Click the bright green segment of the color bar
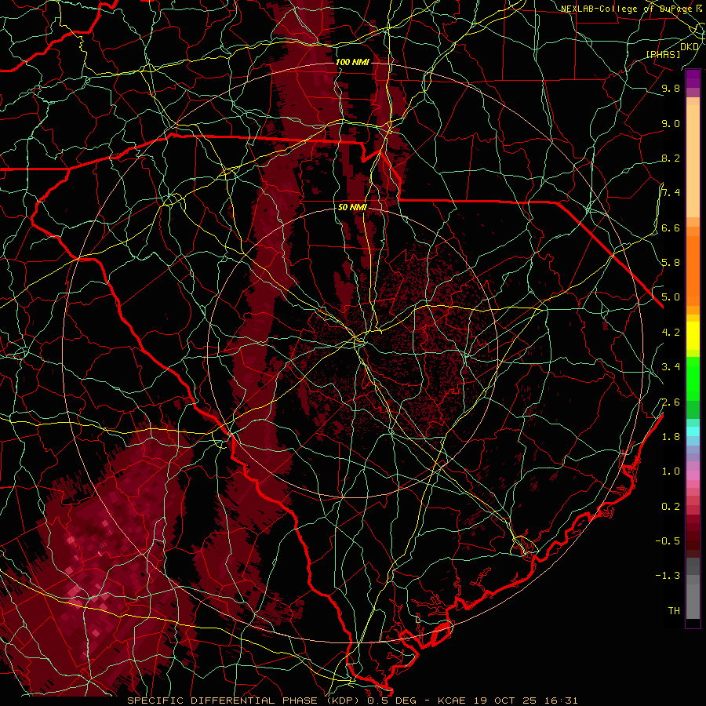 pyautogui.click(x=693, y=378)
